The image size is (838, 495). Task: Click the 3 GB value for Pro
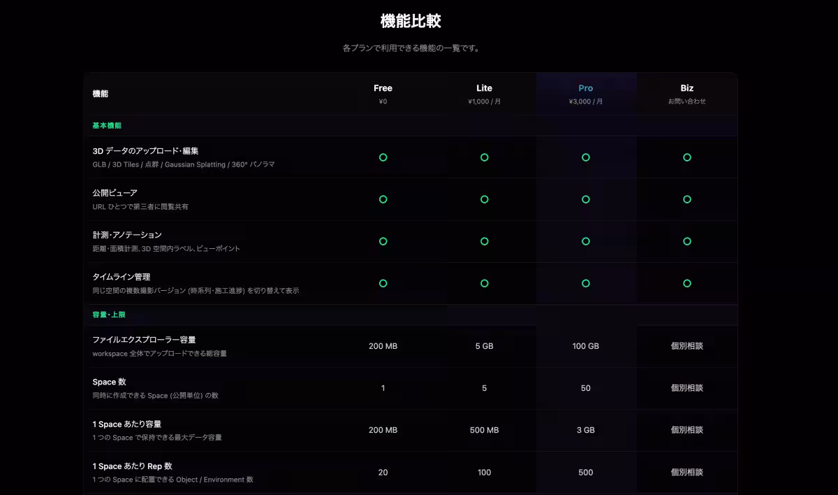585,430
